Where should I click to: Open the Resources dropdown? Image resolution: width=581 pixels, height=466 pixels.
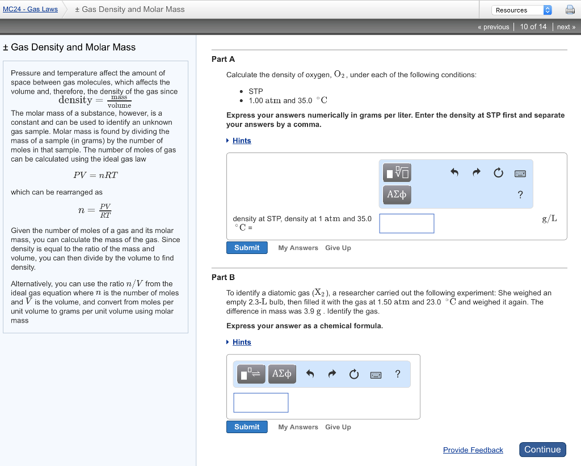point(521,10)
